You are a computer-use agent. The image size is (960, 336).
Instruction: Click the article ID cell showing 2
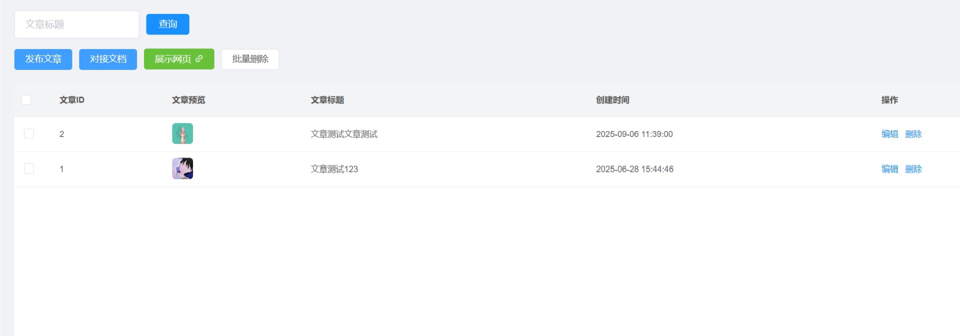(x=61, y=134)
